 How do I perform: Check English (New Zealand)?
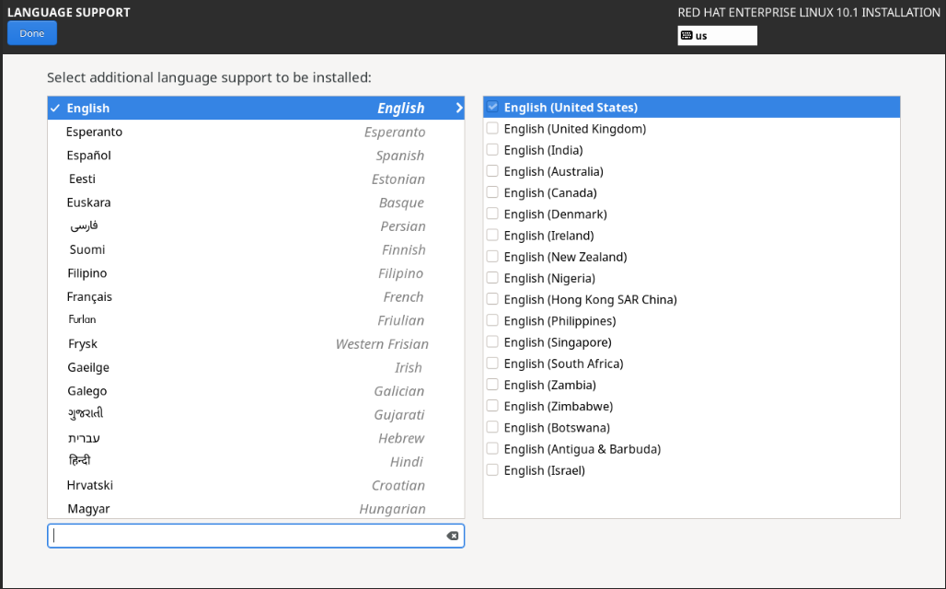tap(491, 256)
